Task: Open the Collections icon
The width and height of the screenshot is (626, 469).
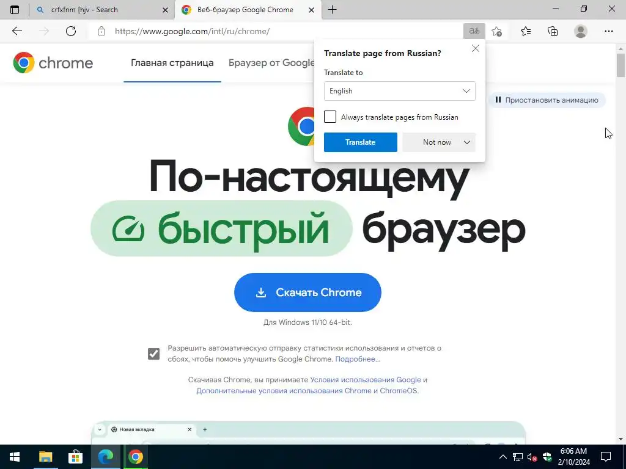Action: pyautogui.click(x=553, y=31)
